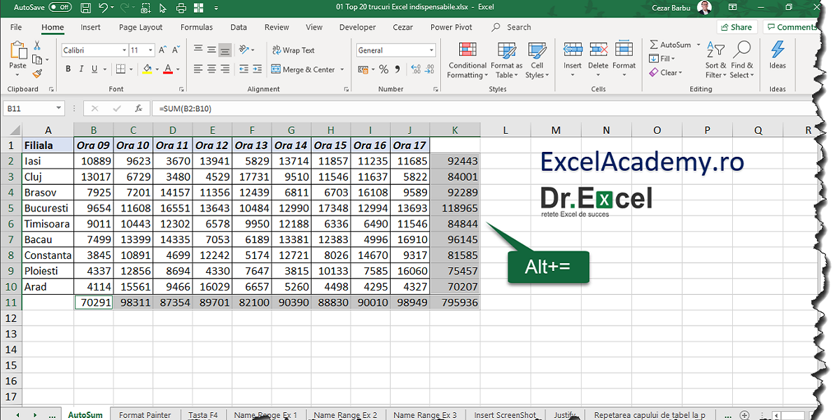This screenshot has height=420, width=840.
Task: Click the Search box in the ribbon
Action: tap(512, 27)
